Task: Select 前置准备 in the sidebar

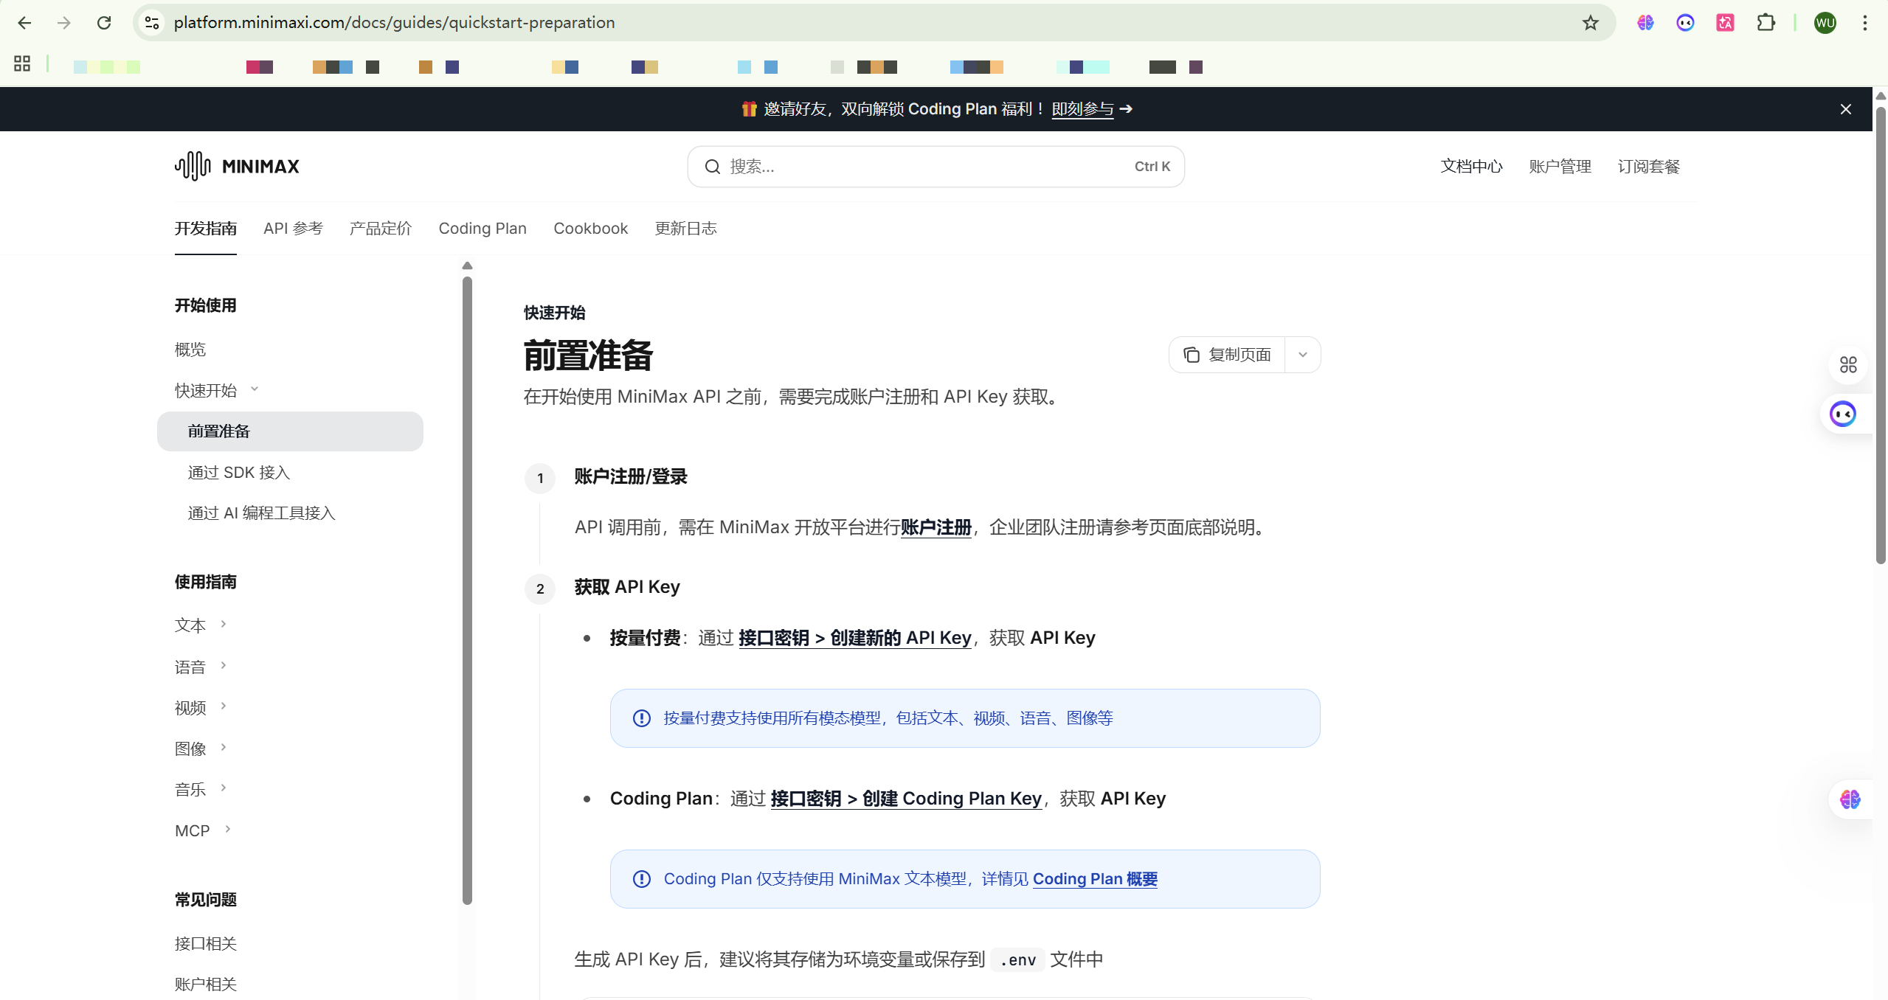Action: [290, 431]
